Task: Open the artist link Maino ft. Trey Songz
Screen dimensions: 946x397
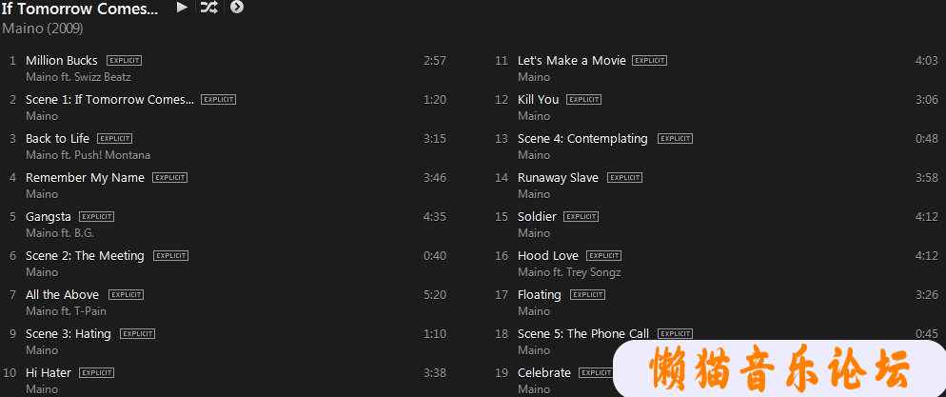Action: 569,272
